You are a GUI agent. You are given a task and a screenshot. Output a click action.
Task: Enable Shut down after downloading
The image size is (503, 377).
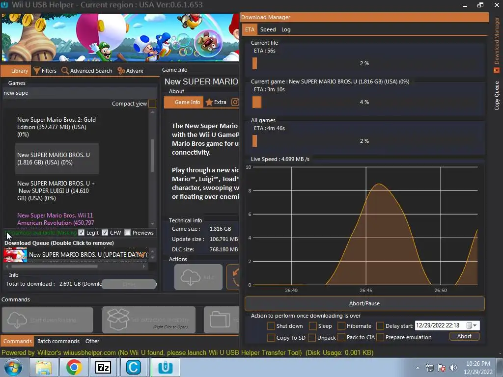pos(271,326)
